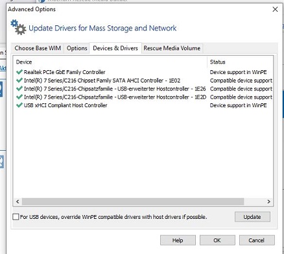The width and height of the screenshot is (284, 254).
Task: Click checkmark icon for SATA AHCI Controller 1E02
Action: (x=19, y=81)
